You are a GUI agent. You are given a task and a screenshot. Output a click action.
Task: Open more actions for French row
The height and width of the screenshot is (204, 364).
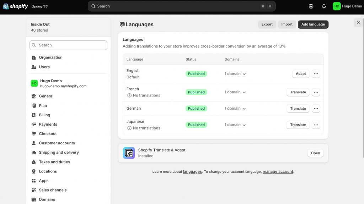point(316,92)
